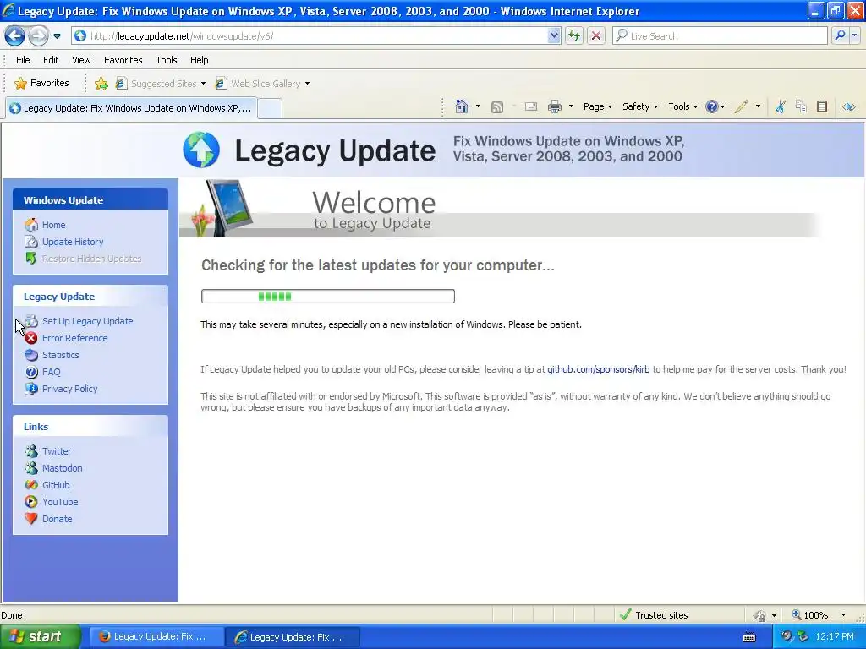Click the update checking progress bar
This screenshot has height=649, width=866.
[x=328, y=297]
